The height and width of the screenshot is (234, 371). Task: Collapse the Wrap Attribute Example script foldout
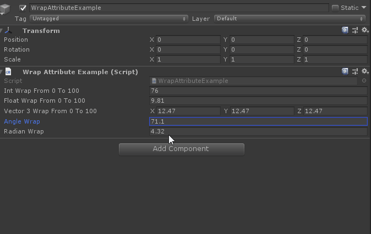2,72
